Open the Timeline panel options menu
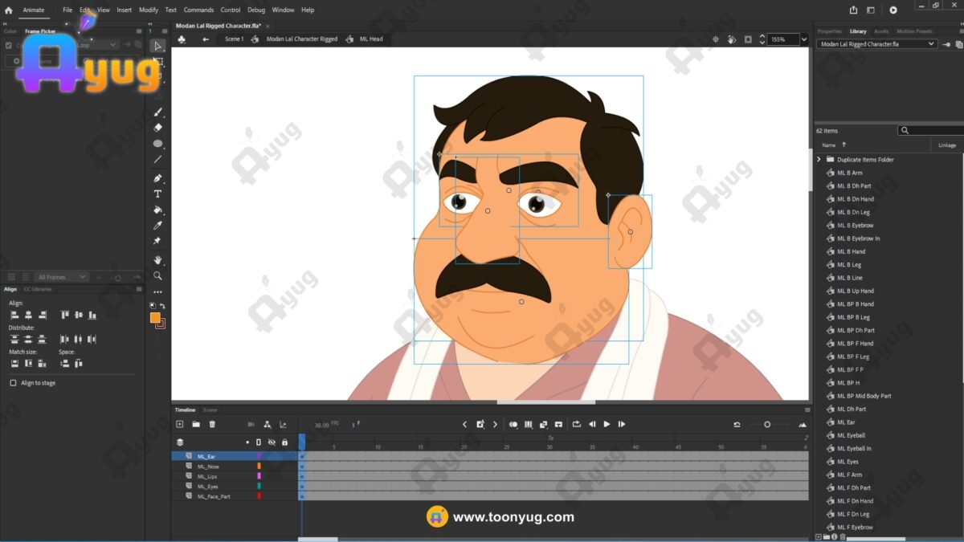This screenshot has width=964, height=542. tap(807, 410)
